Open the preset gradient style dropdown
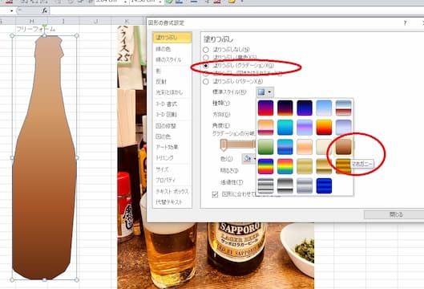The height and width of the screenshot is (289, 424). pyautogui.click(x=264, y=92)
